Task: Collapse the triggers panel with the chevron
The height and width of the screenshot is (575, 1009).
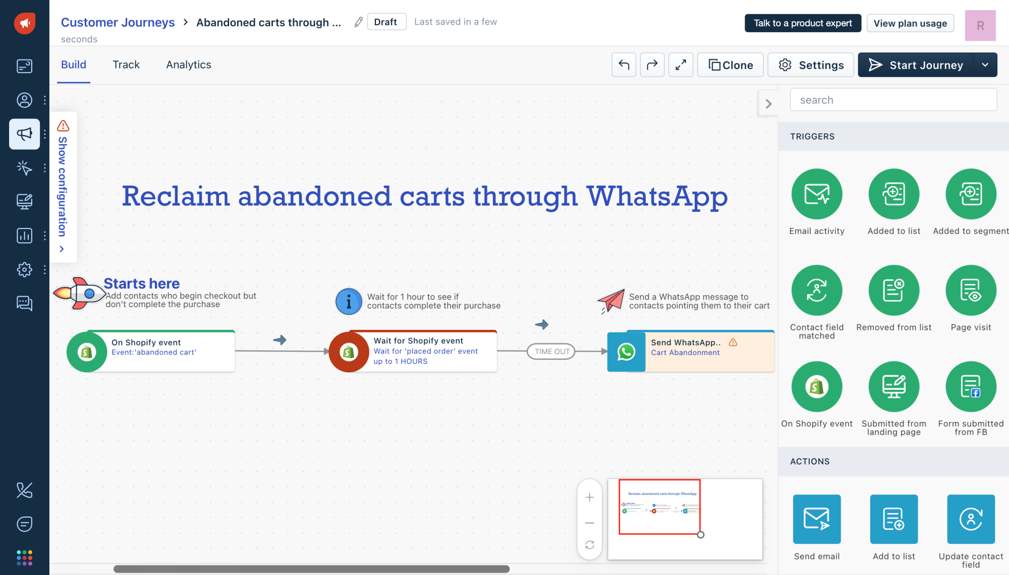Action: (769, 103)
